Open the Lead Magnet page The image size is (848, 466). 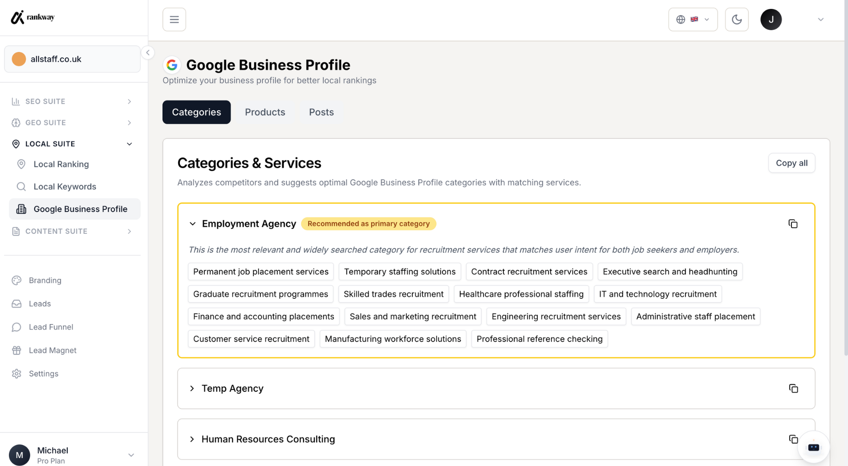pyautogui.click(x=53, y=350)
